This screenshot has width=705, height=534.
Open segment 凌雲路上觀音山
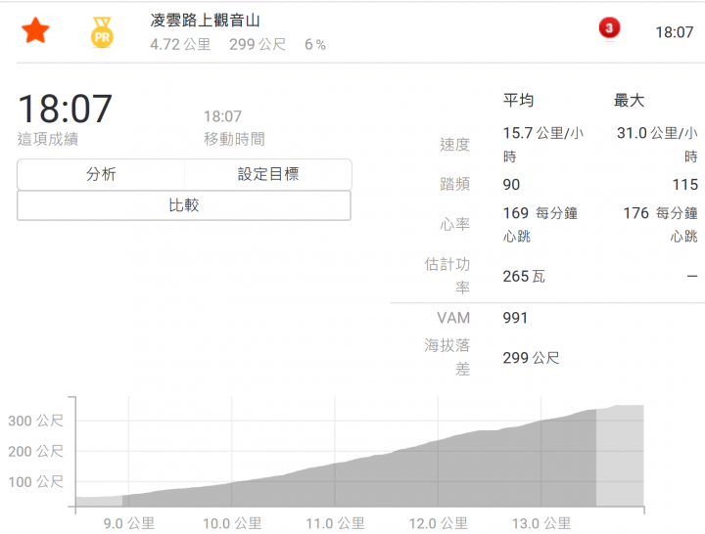point(205,21)
